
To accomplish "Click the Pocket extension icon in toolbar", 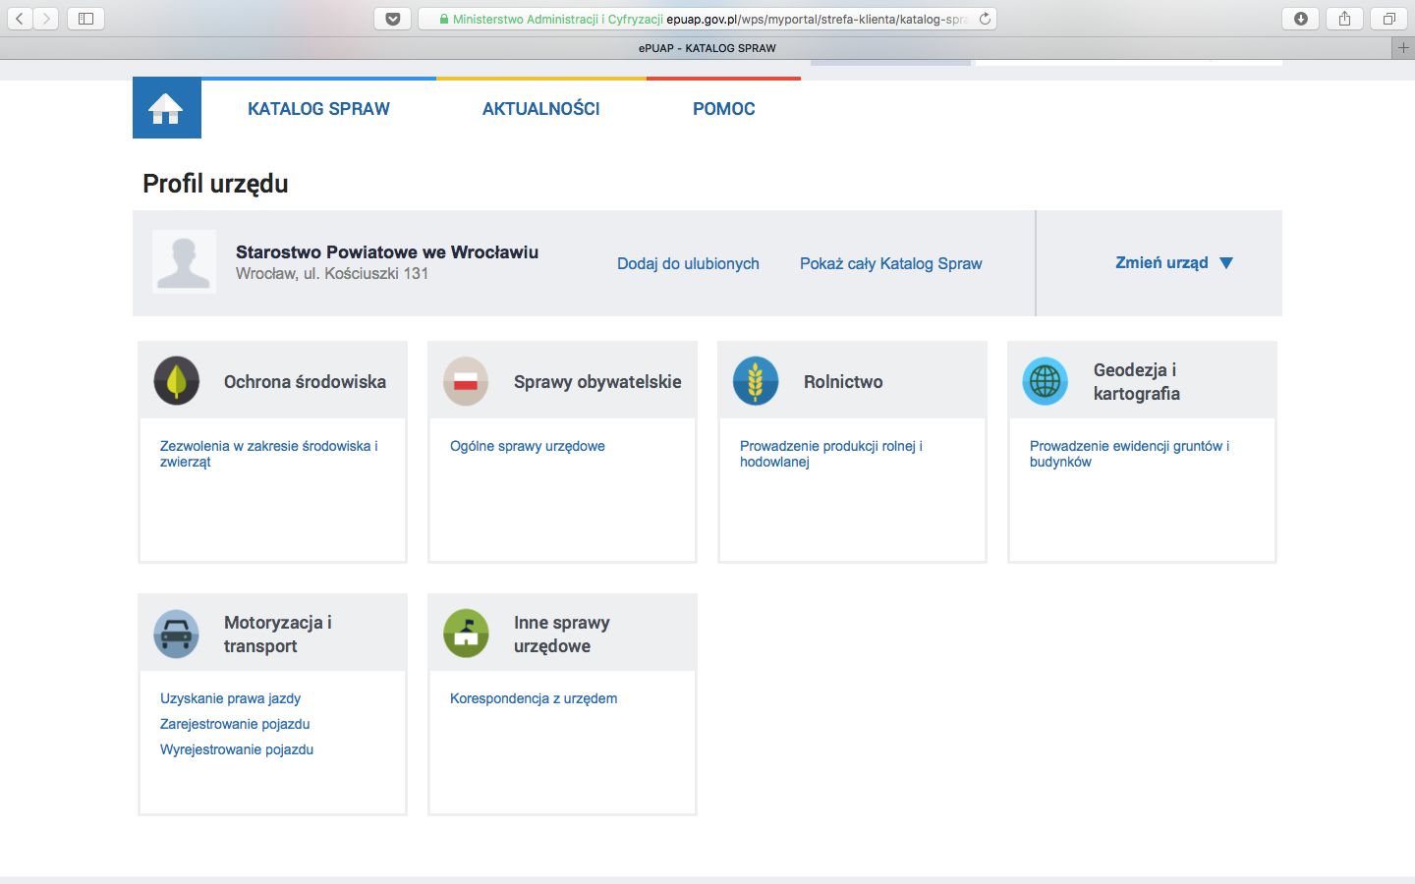I will coord(393,19).
